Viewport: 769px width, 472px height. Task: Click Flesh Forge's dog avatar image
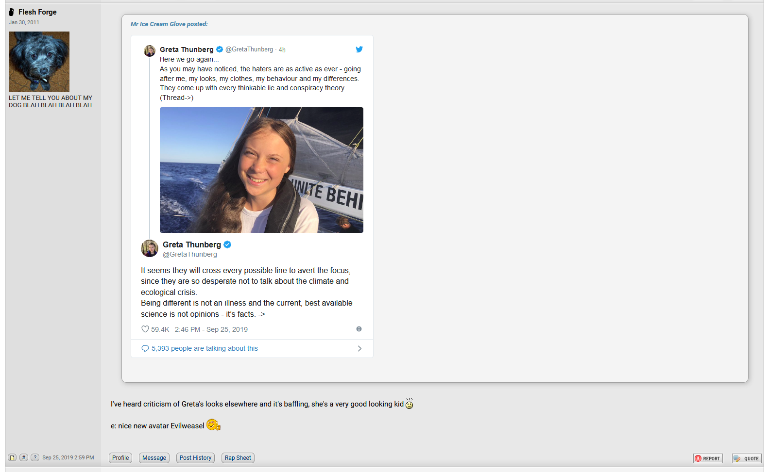[x=39, y=62]
